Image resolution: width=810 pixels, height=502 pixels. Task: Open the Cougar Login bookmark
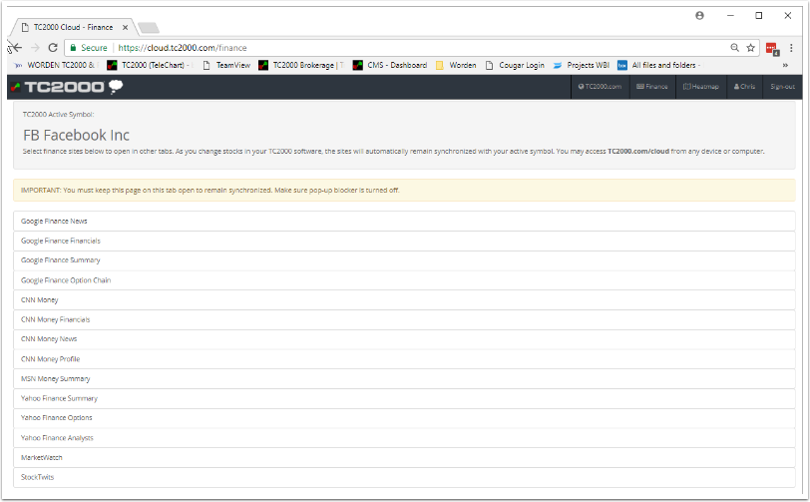click(x=515, y=65)
